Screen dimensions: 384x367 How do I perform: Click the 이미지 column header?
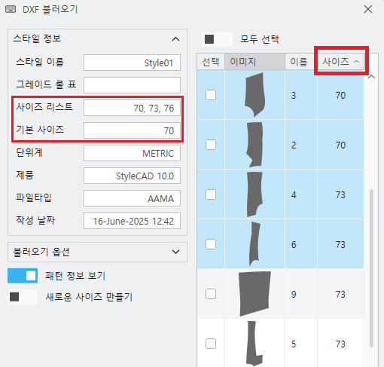click(x=254, y=62)
